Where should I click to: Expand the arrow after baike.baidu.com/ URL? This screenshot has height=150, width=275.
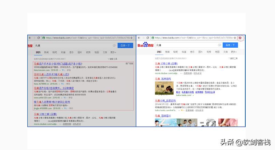(x=193, y=96)
